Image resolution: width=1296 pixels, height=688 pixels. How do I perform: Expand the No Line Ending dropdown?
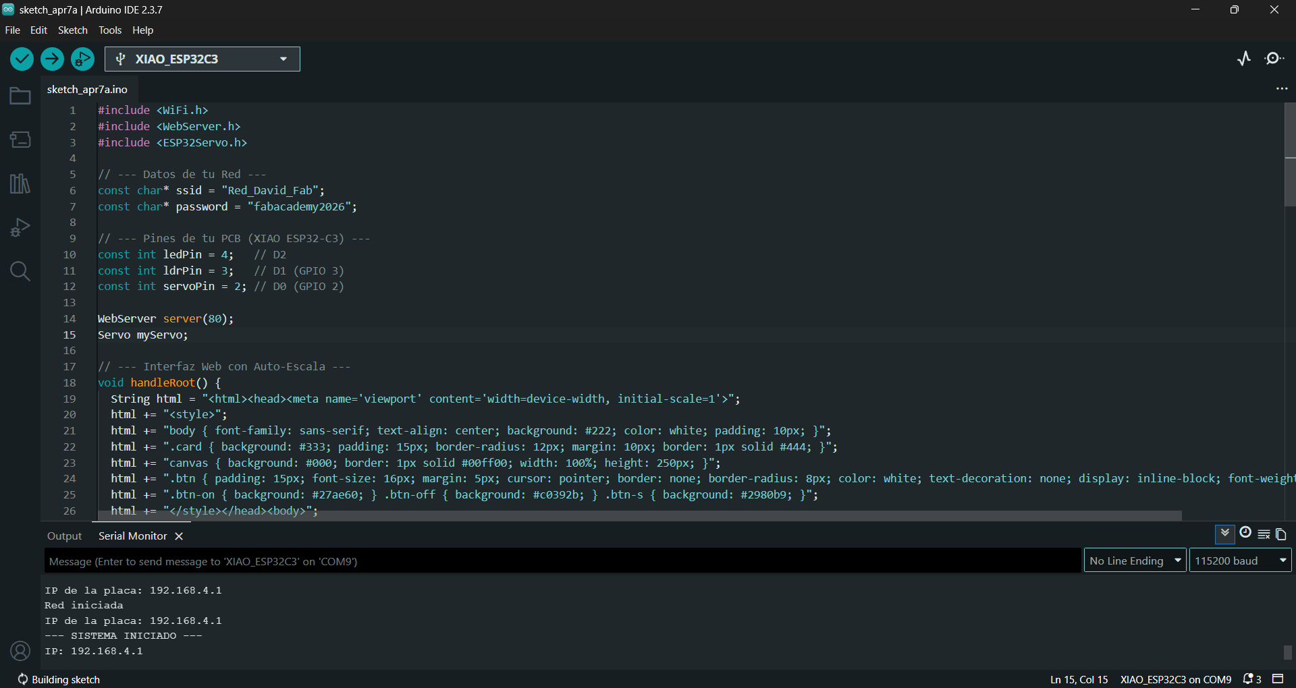pos(1135,561)
